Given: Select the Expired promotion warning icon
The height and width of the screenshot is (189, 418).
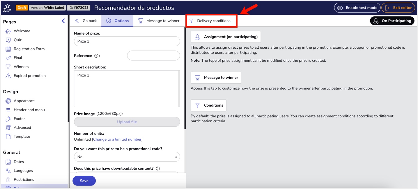Looking at the screenshot, I should click(8, 75).
